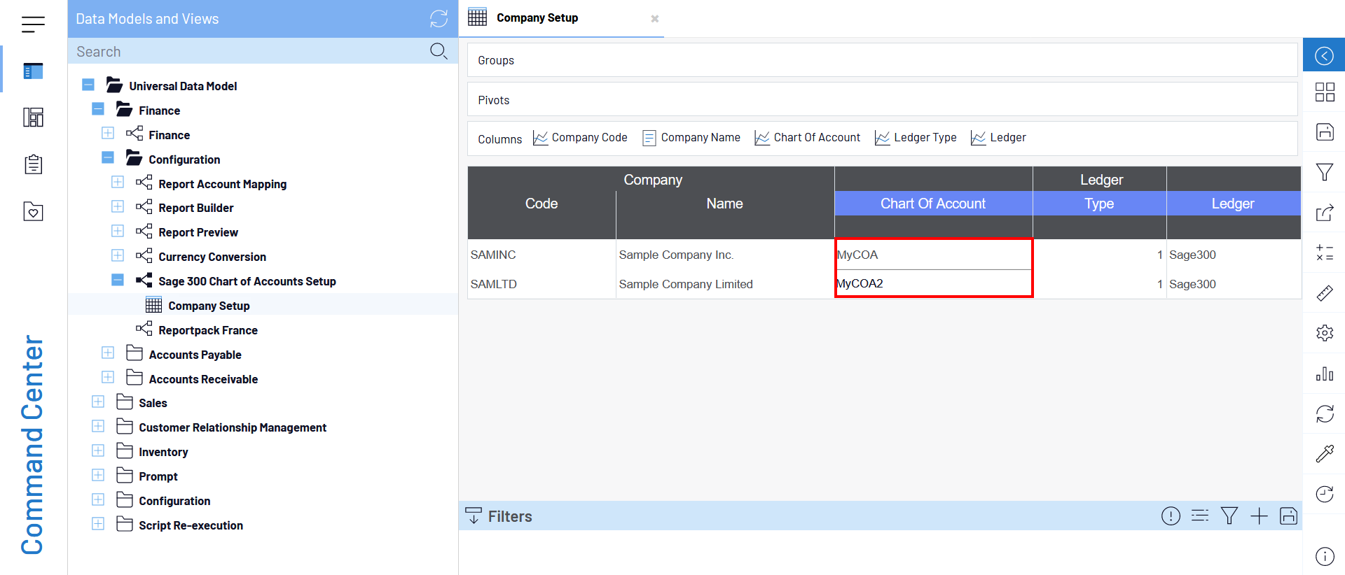Click the info icon at bottom right

[1324, 556]
